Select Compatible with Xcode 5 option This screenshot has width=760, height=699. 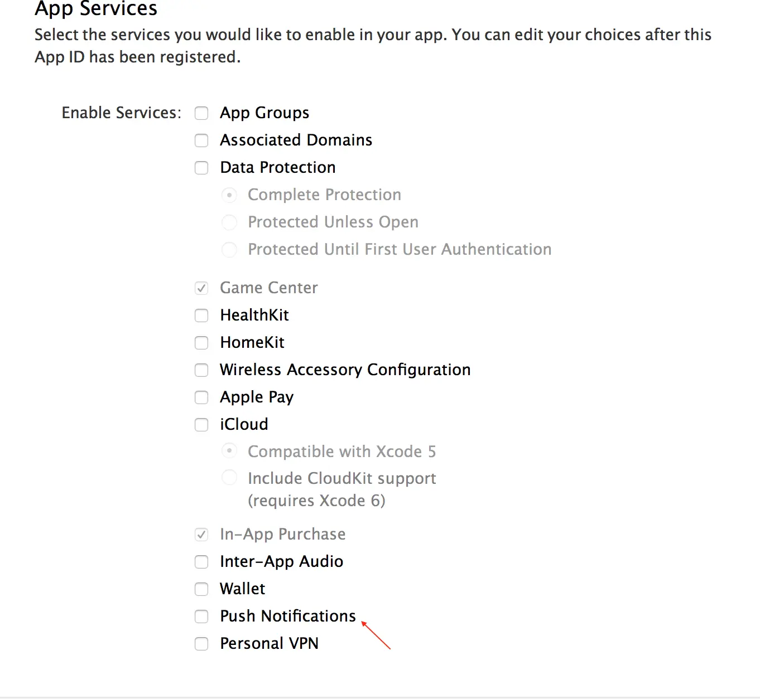pyautogui.click(x=229, y=451)
